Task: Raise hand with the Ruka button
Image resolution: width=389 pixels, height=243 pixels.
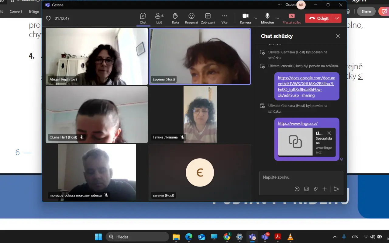Action: click(175, 18)
